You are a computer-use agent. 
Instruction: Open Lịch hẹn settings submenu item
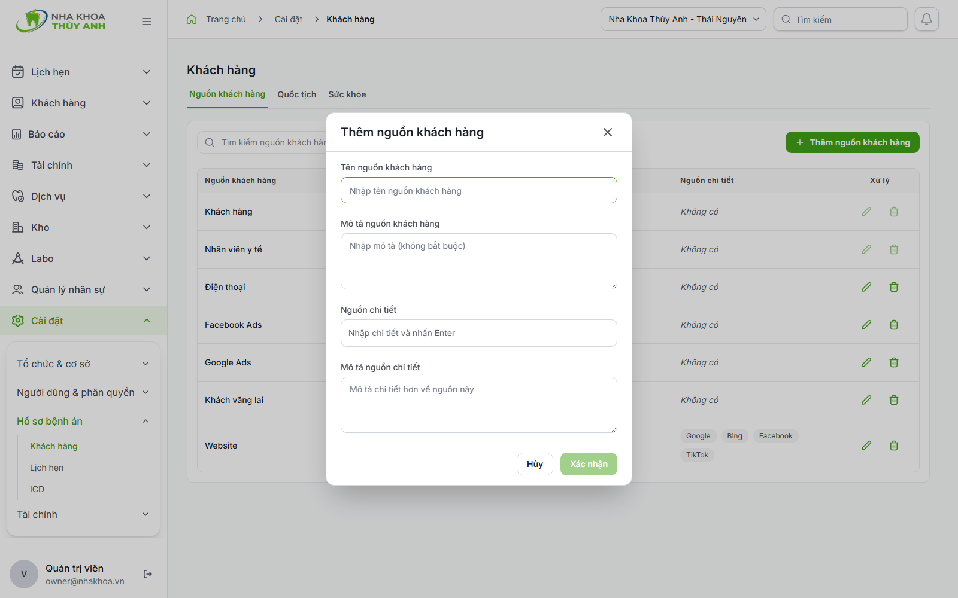click(x=47, y=468)
